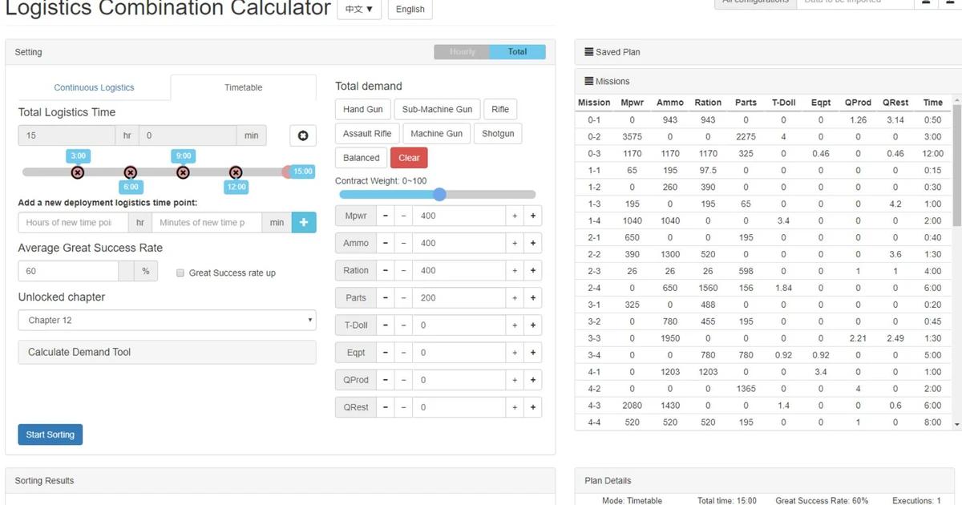The height and width of the screenshot is (505, 962).
Task: Remove the 3:00 deployment time point marker
Action: [78, 172]
